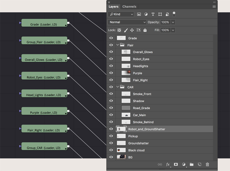
Task: Select the BG layer thumbnail
Action: [121, 157]
